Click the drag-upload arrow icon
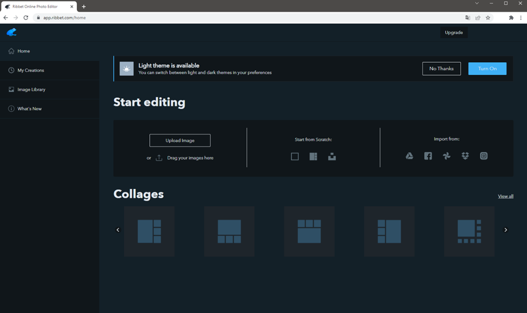 click(159, 157)
